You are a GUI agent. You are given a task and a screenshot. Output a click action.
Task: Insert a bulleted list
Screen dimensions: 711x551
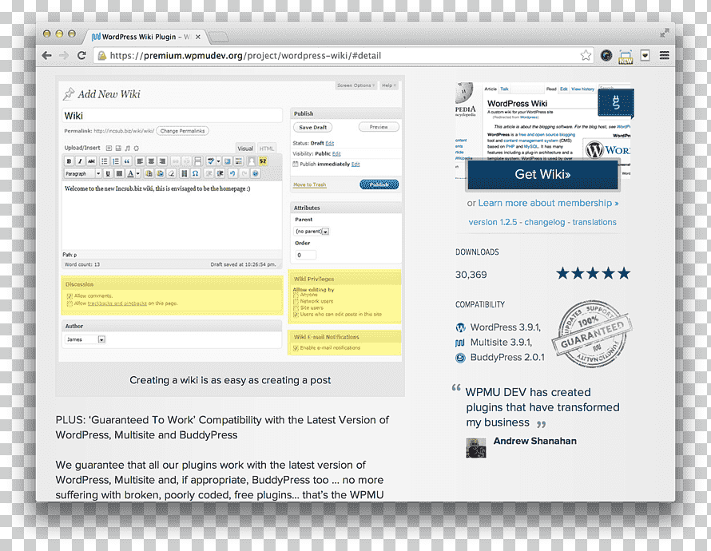point(105,161)
